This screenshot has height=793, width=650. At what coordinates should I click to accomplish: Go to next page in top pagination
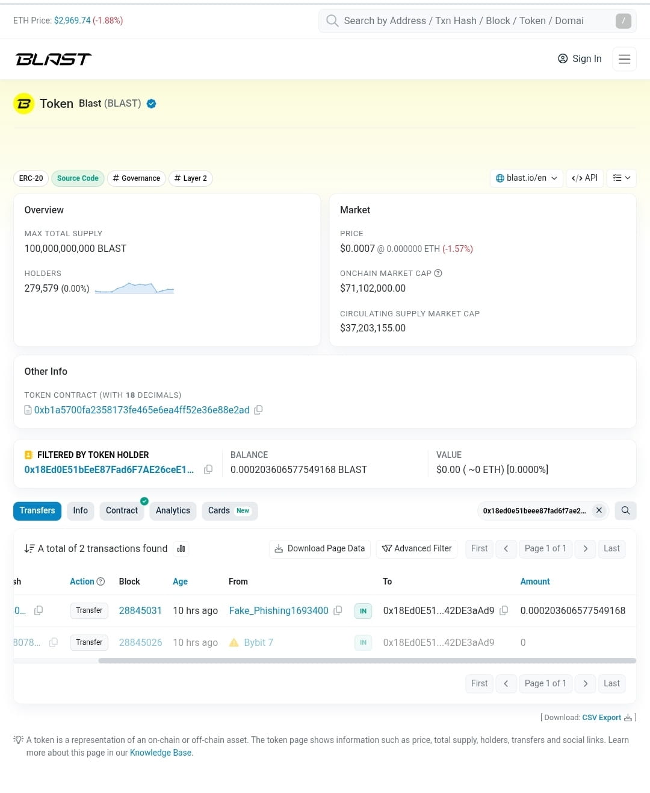point(585,548)
